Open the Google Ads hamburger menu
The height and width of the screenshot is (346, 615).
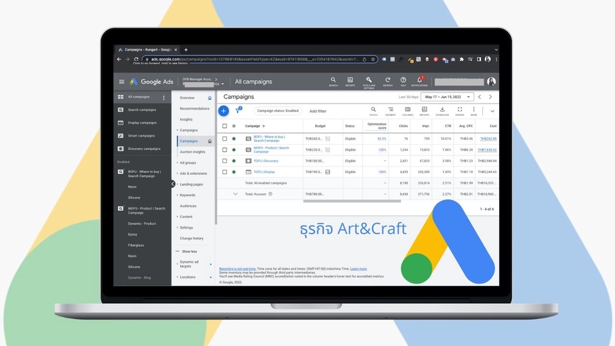pyautogui.click(x=122, y=81)
